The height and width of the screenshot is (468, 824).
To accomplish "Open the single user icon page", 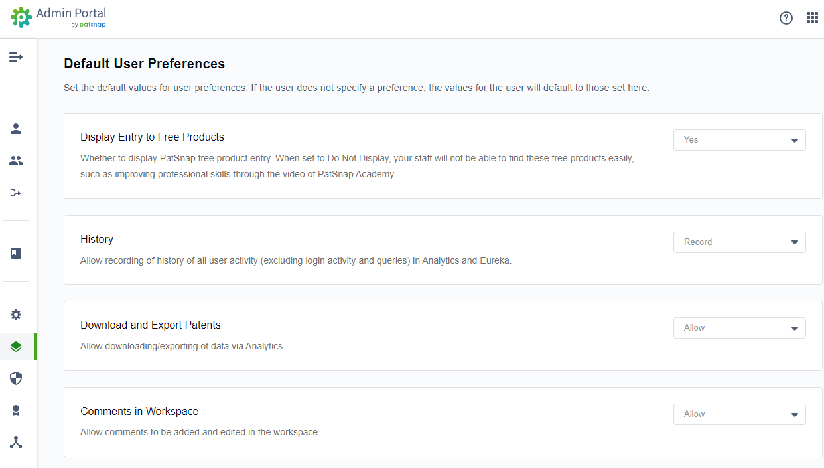I will point(16,129).
